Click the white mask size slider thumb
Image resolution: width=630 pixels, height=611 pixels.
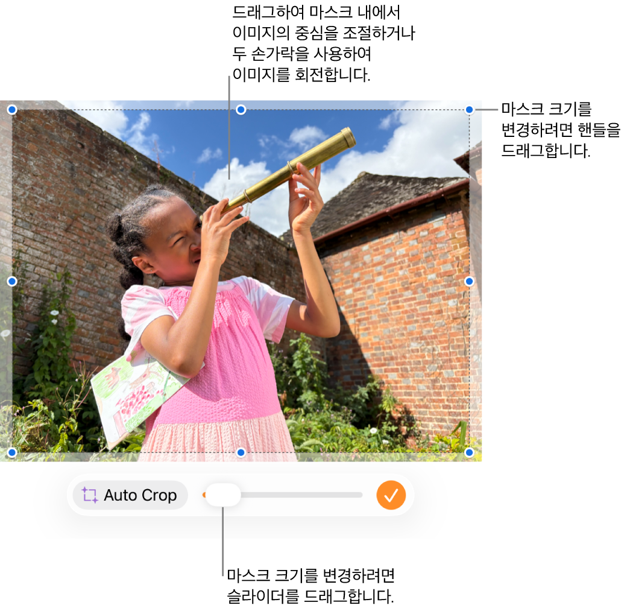pos(223,495)
